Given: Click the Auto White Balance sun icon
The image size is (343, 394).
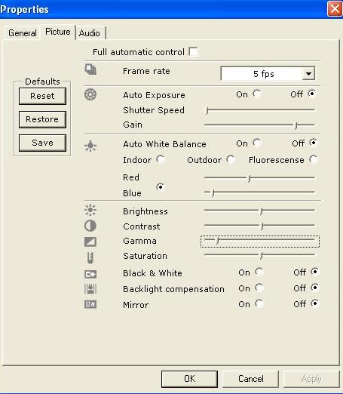Looking at the screenshot, I should click(x=90, y=146).
